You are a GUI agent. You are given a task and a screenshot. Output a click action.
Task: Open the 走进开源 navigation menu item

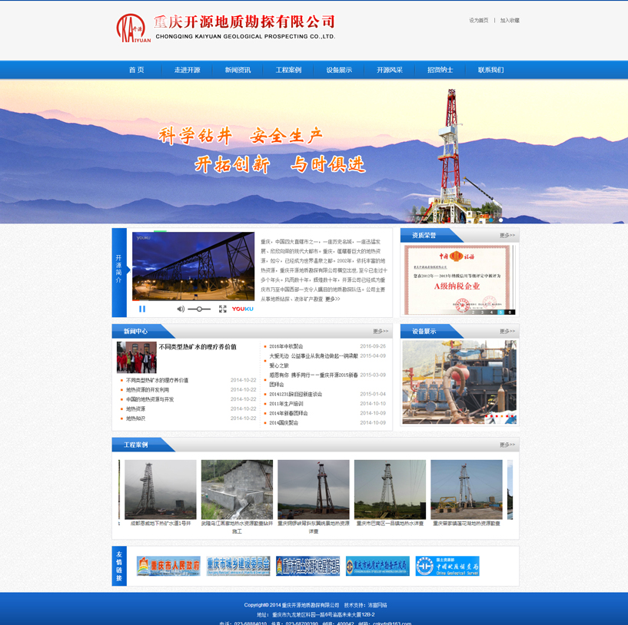[187, 70]
